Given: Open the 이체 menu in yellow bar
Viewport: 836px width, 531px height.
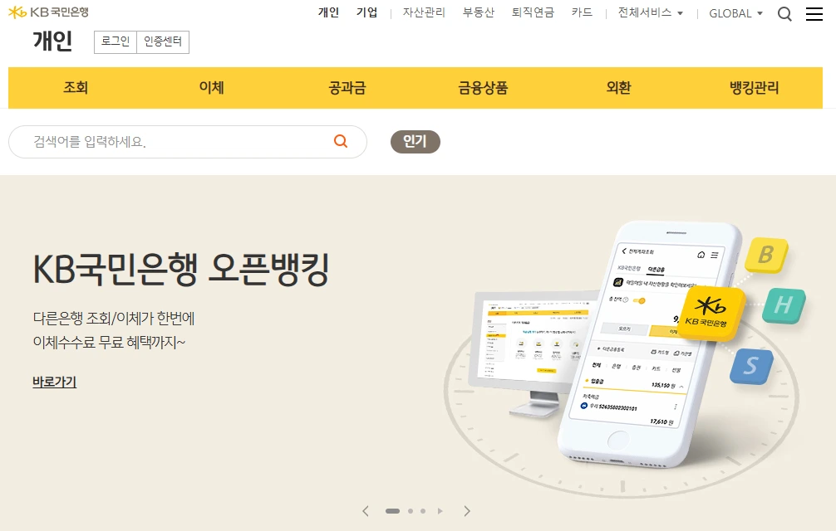Looking at the screenshot, I should tap(212, 88).
